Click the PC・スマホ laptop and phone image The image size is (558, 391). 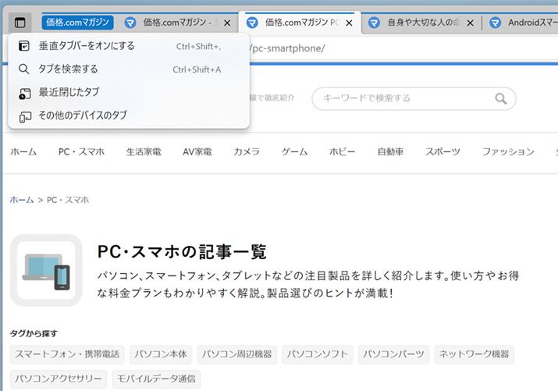click(46, 270)
